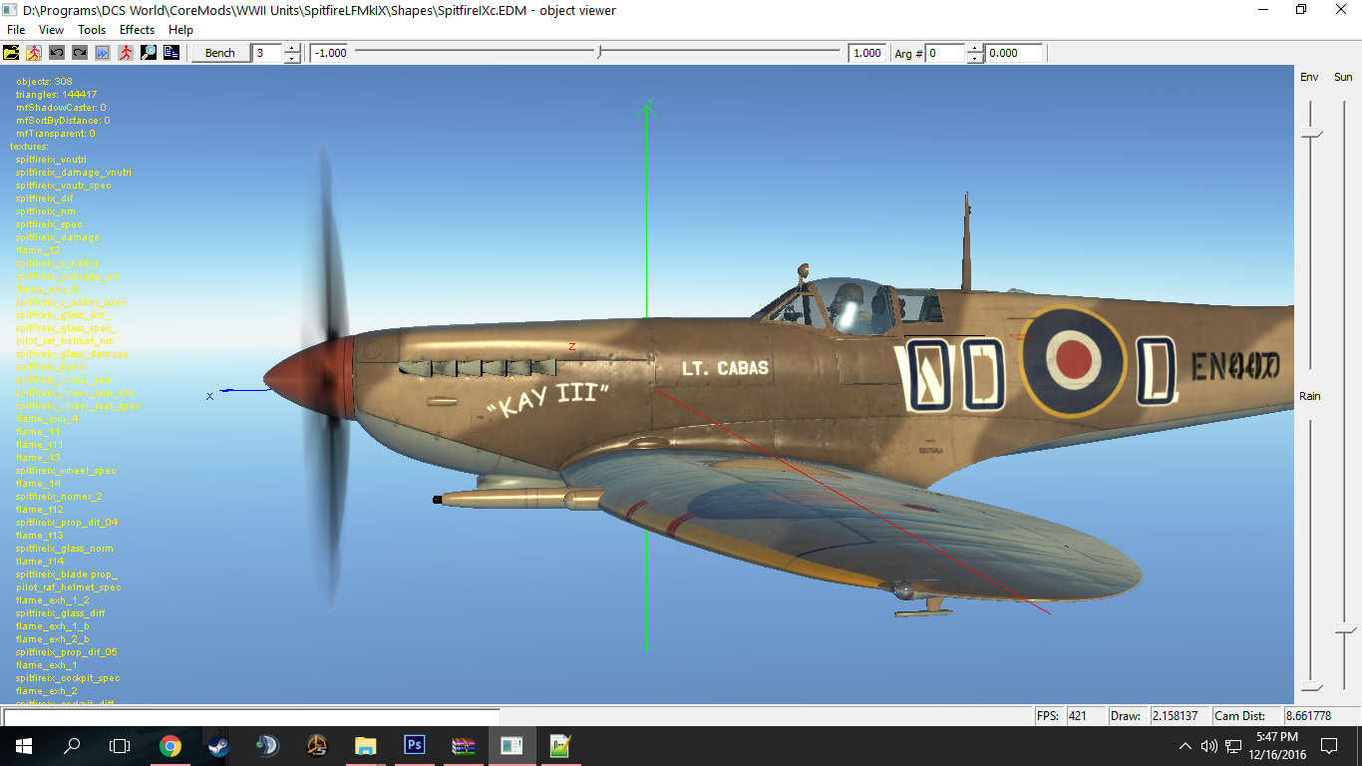Click the blue document list toolbar icon
Image resolution: width=1362 pixels, height=766 pixels.
point(170,53)
